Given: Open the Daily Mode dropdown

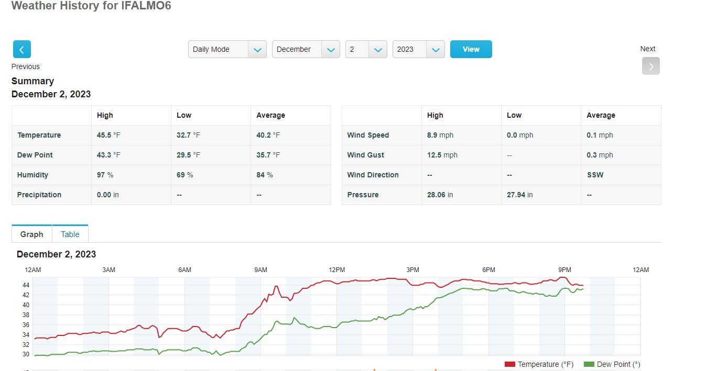Looking at the screenshot, I should click(x=227, y=49).
